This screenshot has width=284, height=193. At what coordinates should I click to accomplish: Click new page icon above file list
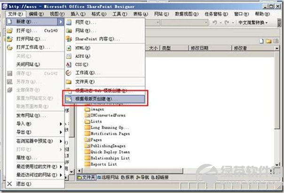tap(261, 41)
